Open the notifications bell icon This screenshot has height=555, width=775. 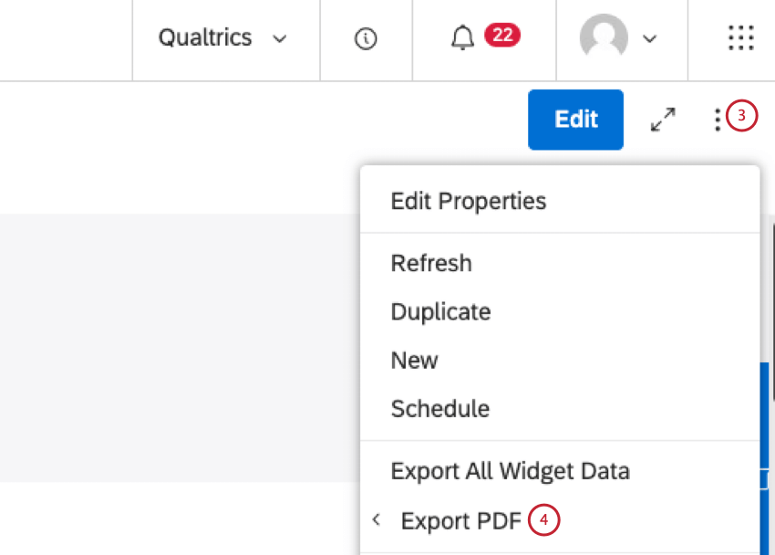point(462,38)
